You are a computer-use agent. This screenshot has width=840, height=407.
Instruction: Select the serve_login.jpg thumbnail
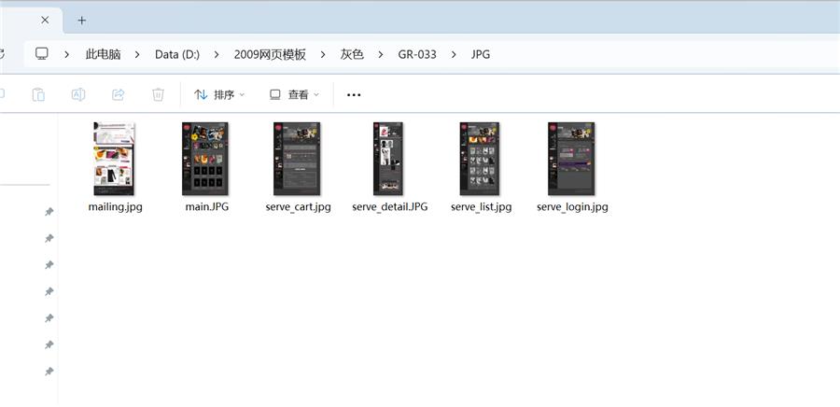pos(571,159)
